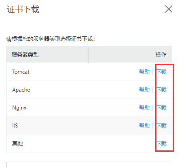Click the 请根据您的服务器类型 instruction text
Image resolution: width=179 pixels, height=167 pixels.
[51, 39]
